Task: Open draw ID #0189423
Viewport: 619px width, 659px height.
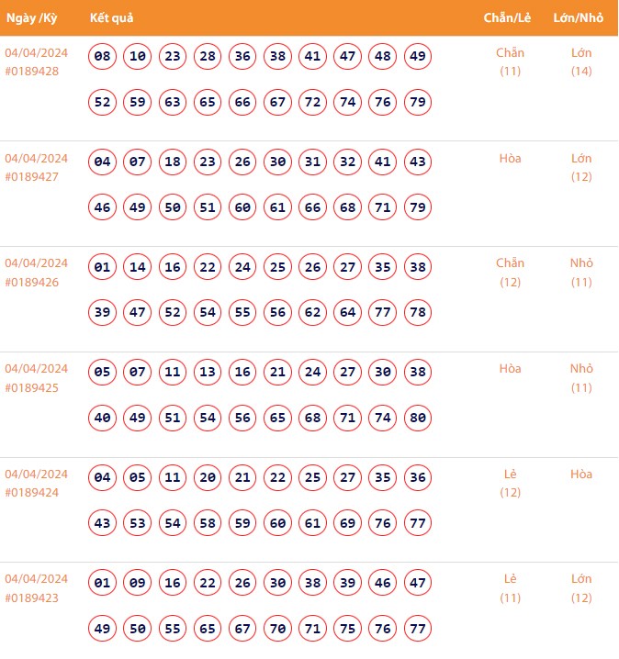Action: [32, 598]
